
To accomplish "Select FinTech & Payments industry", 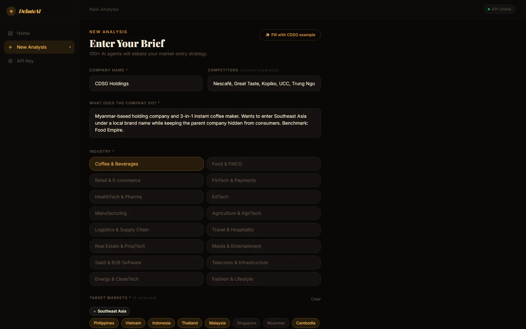I will (x=264, y=180).
